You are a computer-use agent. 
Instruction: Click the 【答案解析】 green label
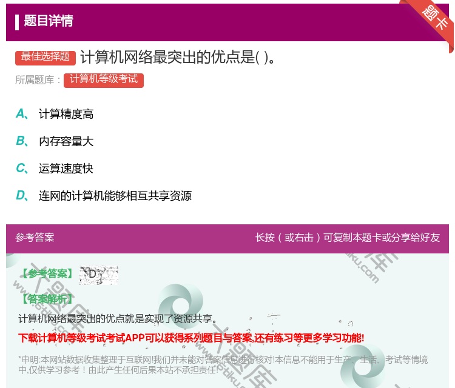tap(47, 299)
